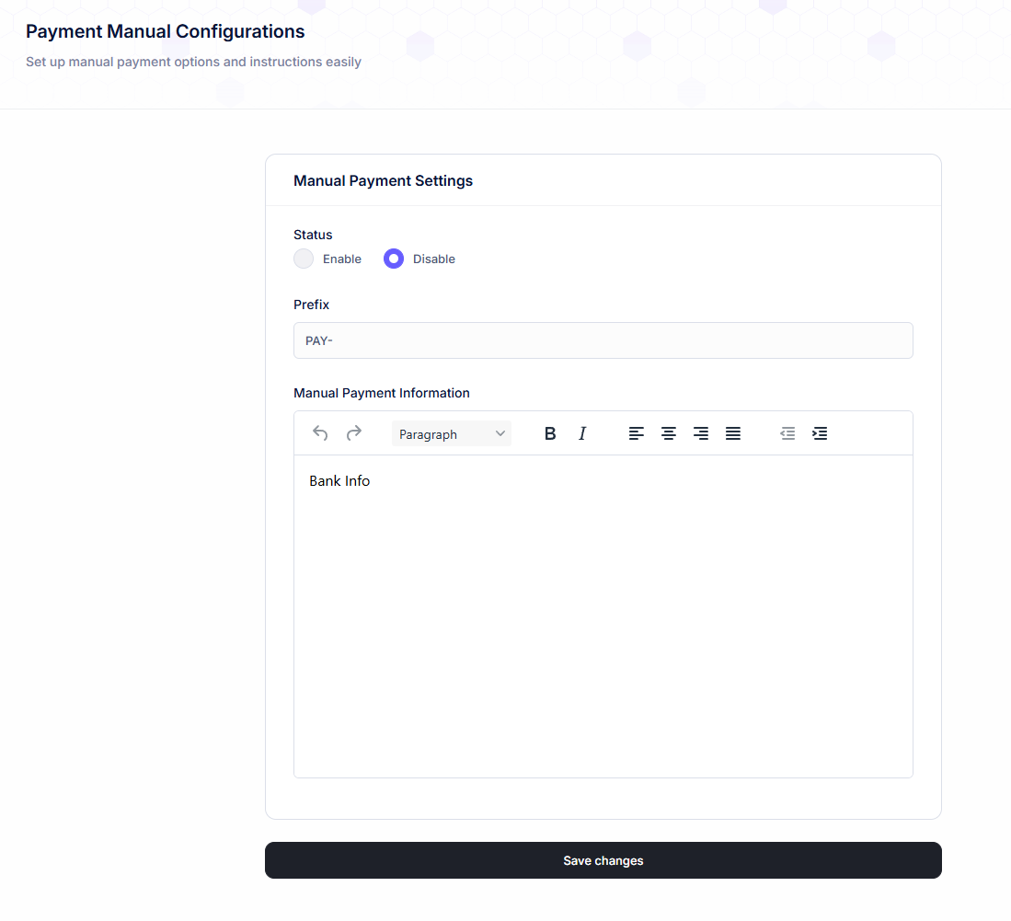Toggle italic formatting
This screenshot has width=1011, height=921.
(582, 433)
